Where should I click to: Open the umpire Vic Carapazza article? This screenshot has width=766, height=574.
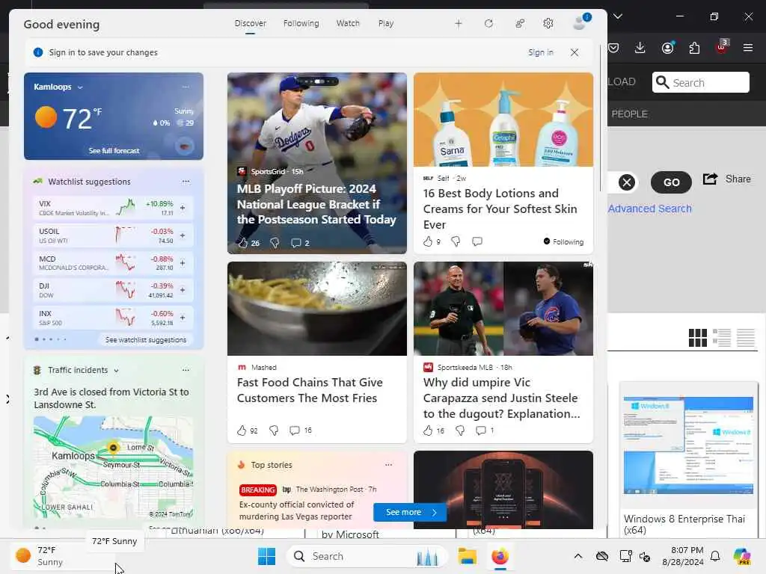click(x=502, y=398)
